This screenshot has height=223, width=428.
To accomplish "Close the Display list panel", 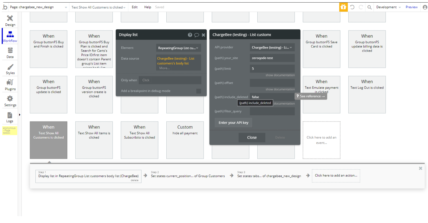I will 203,35.
